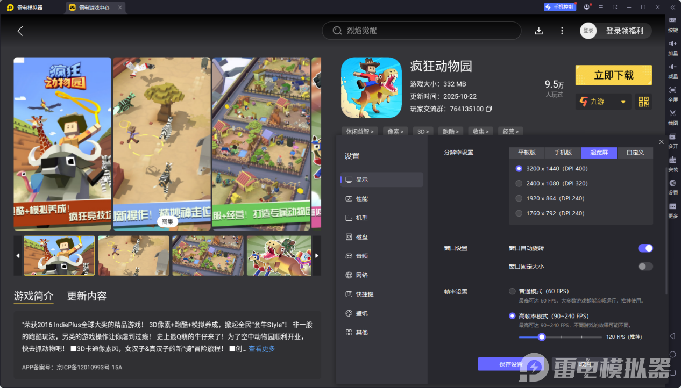Open the 像素 tag

pos(395,131)
